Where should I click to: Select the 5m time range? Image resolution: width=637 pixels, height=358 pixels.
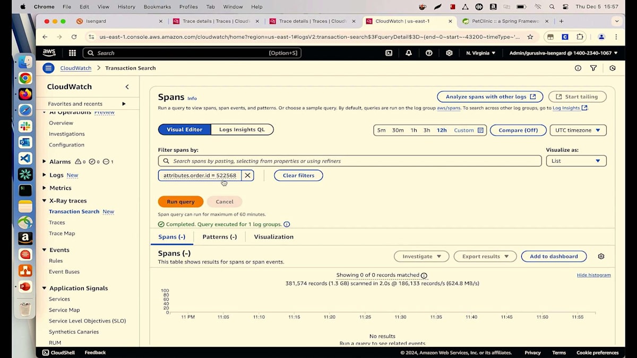pos(381,130)
